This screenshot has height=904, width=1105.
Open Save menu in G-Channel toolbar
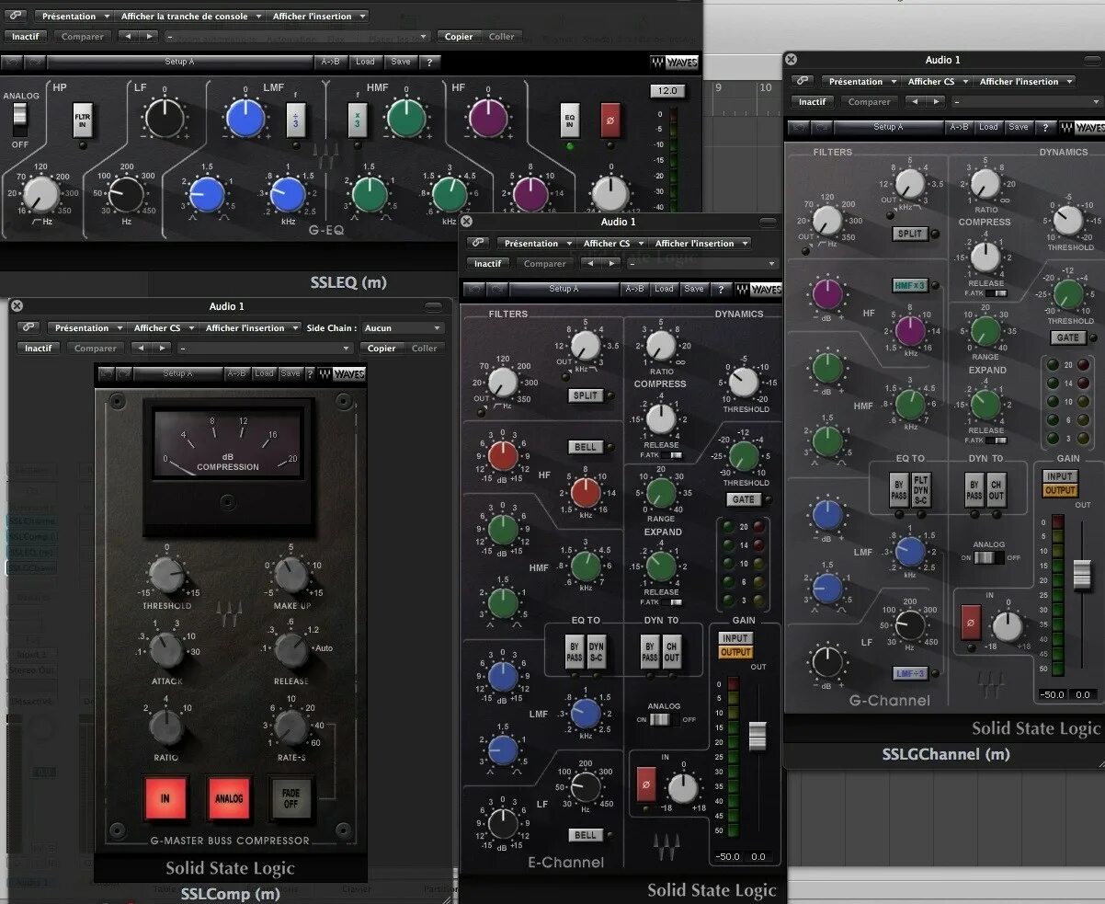(1019, 127)
